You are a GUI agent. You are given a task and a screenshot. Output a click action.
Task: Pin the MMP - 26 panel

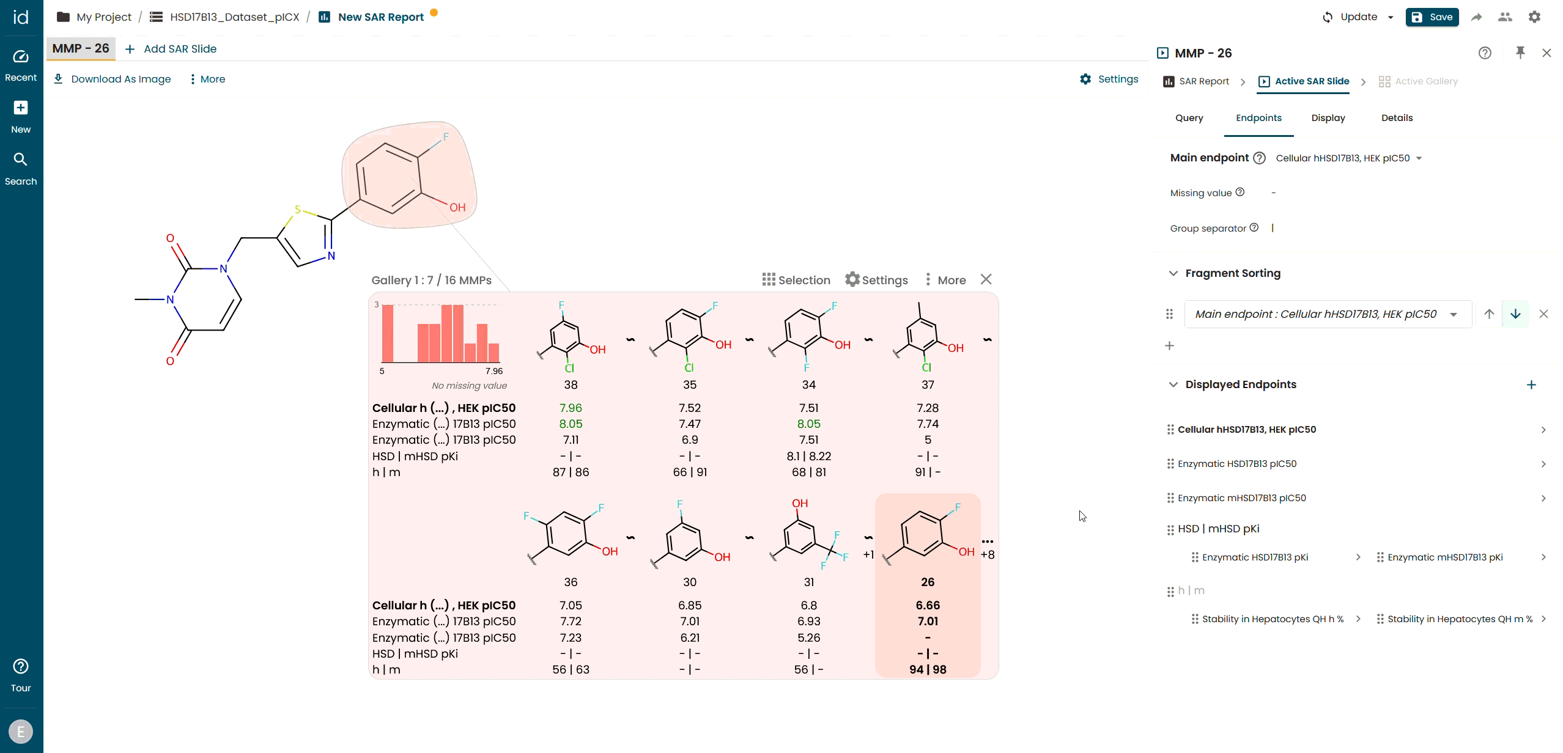click(x=1520, y=53)
